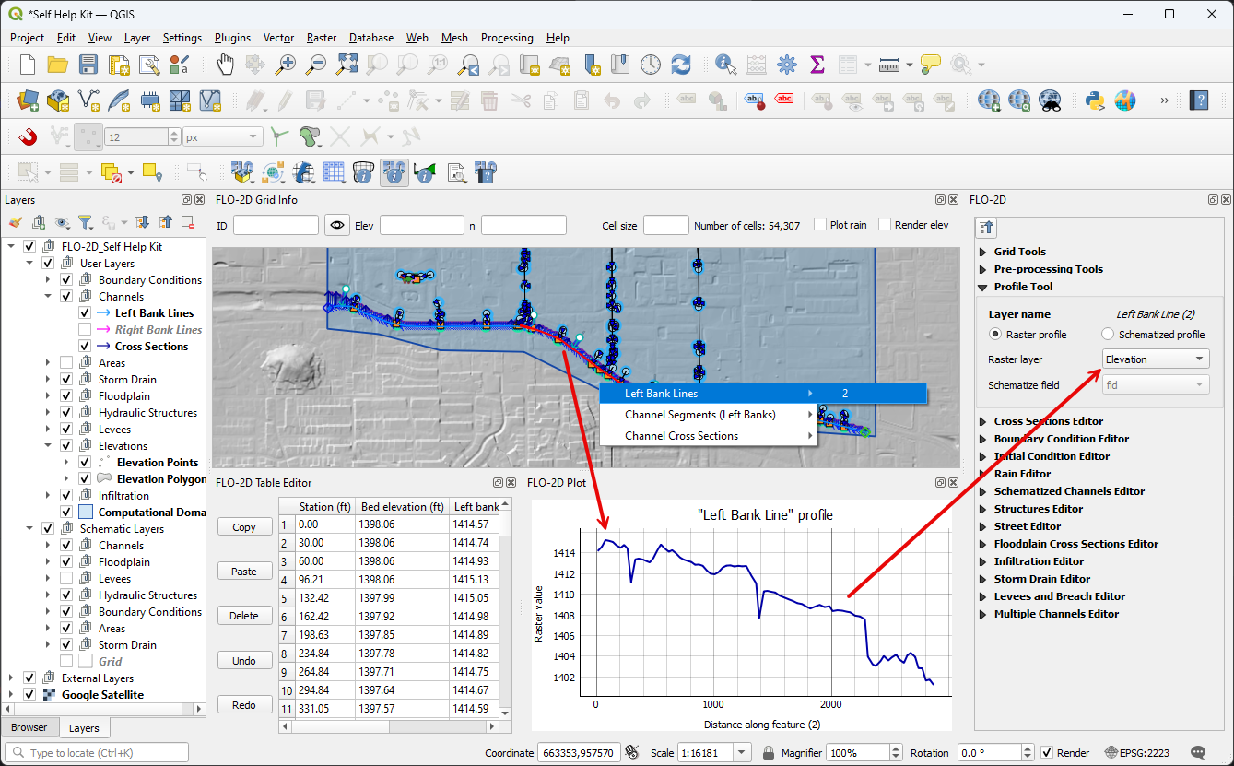Expand the Storm Drain user layer group

[50, 380]
